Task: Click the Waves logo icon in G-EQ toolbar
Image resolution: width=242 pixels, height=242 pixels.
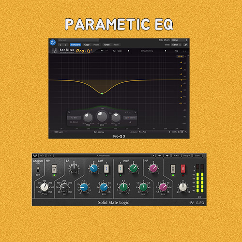Action: 35,156
